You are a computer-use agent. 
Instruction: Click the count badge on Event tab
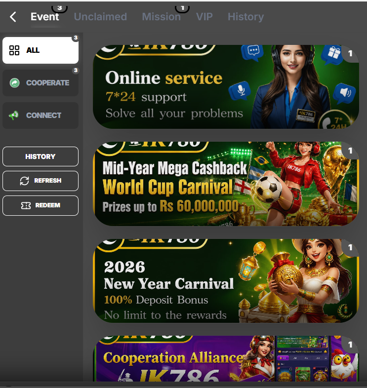(x=59, y=8)
